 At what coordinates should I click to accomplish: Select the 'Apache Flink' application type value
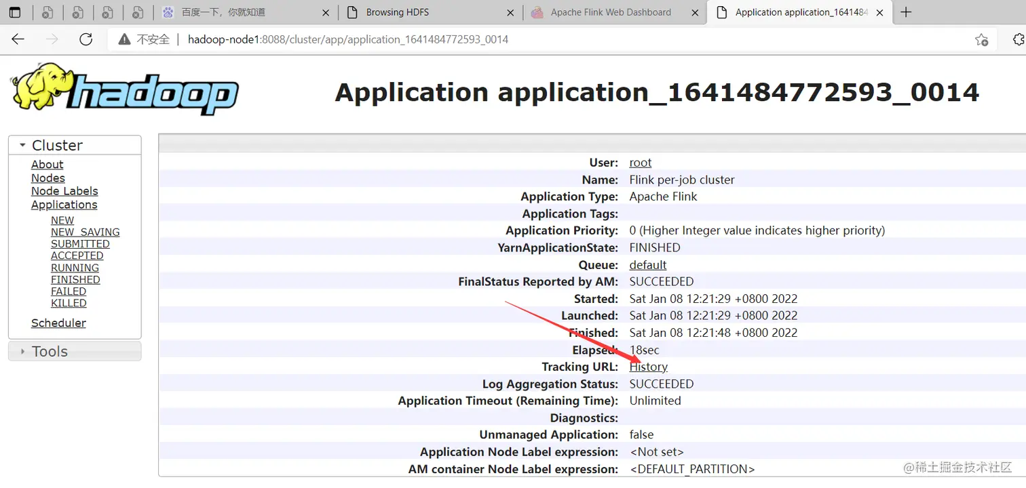[x=663, y=197]
